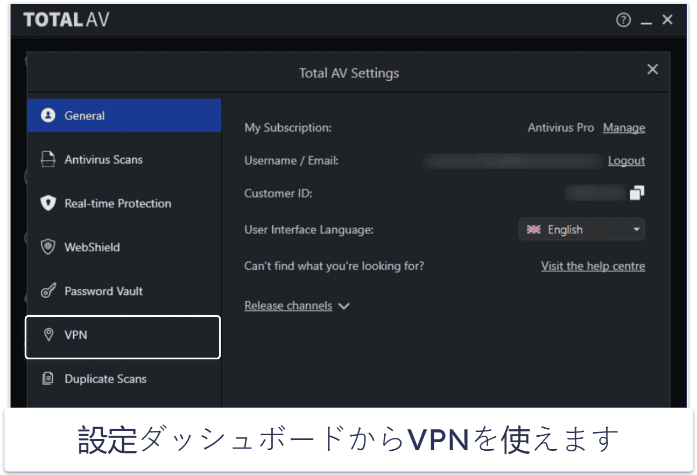Click the 'Total AV Settings' title
This screenshot has height=475, width=697.
tap(349, 73)
